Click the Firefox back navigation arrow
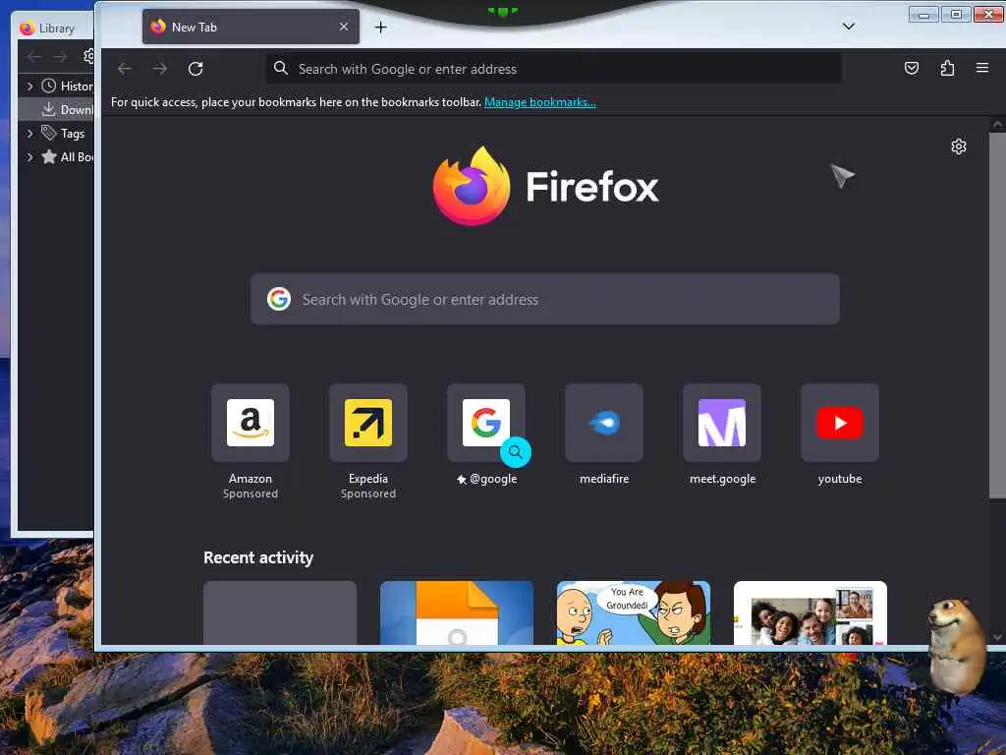Image resolution: width=1006 pixels, height=755 pixels. (x=125, y=69)
